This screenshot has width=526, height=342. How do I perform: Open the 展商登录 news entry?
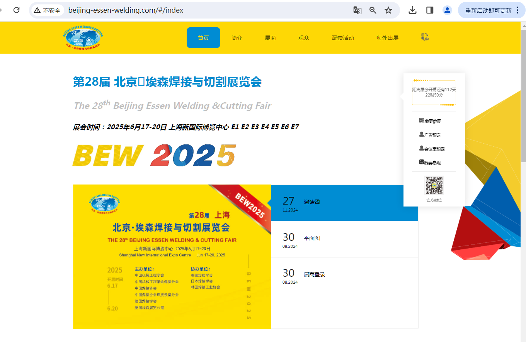coord(344,275)
